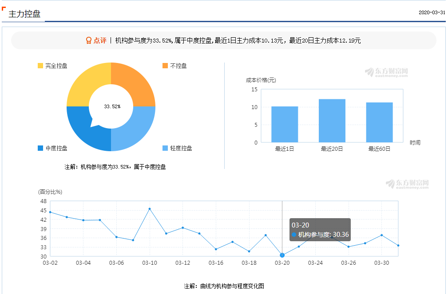The image size is (448, 294).
Task: Click the peak data point above 03-10
Action: [x=150, y=209]
